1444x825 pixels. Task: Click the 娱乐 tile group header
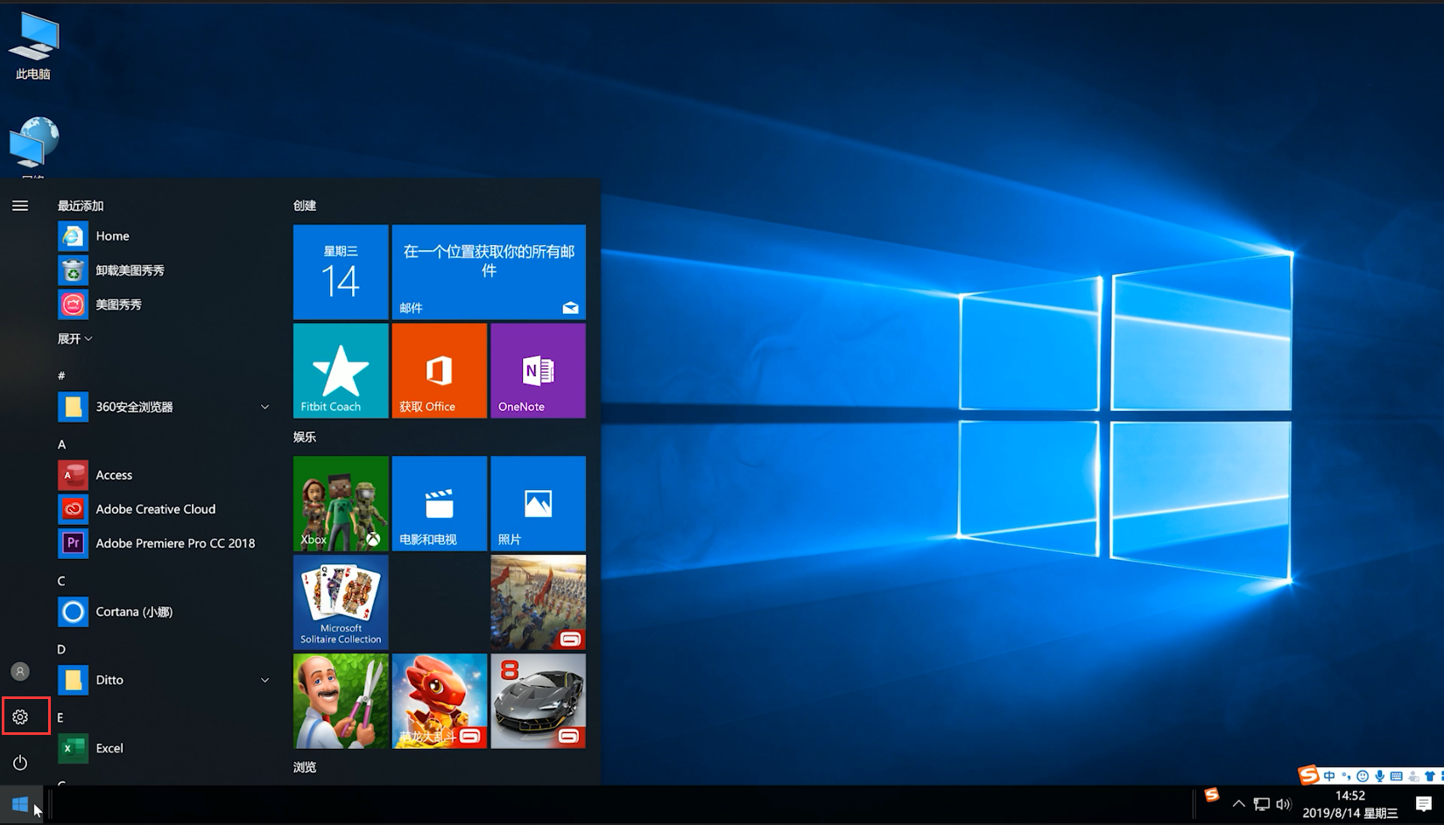tap(305, 437)
